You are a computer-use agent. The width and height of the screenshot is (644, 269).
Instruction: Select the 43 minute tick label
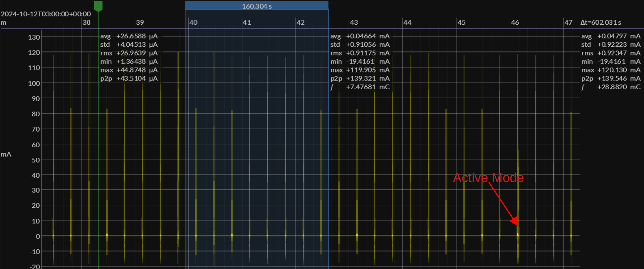pos(354,22)
